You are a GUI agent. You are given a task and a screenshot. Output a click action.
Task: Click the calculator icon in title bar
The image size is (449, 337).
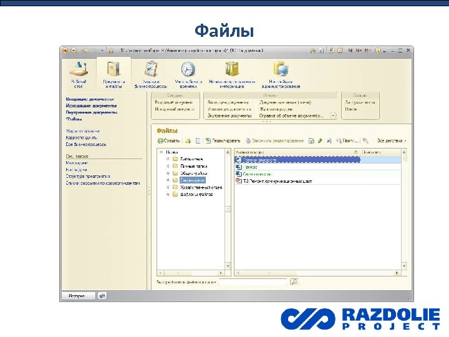(331, 51)
